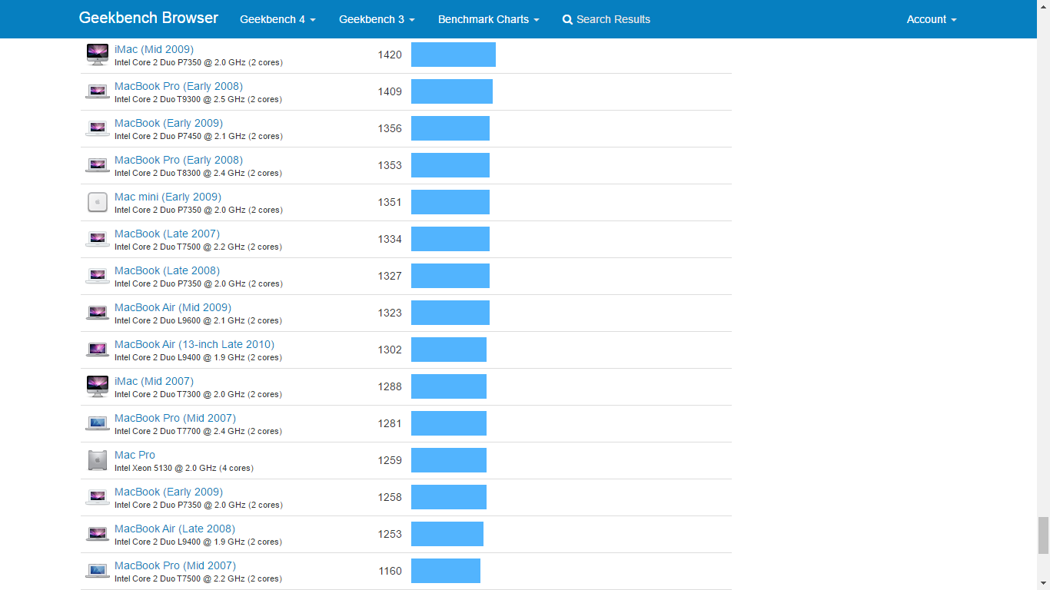Open the Geekbench Browser home link
Screen dimensions: 1050x590
pyautogui.click(x=148, y=18)
